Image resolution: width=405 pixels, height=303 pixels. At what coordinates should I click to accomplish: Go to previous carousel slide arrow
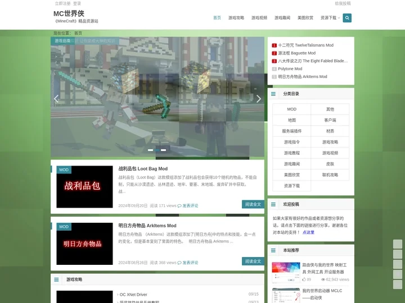tap(56, 99)
